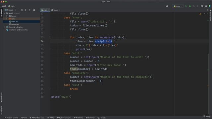Open the JetBrains Toolbox colored icon
212x119 pixels.
tap(210, 6)
